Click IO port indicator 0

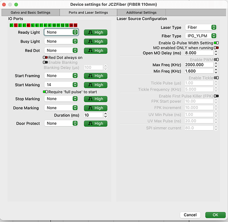coord(11,25)
